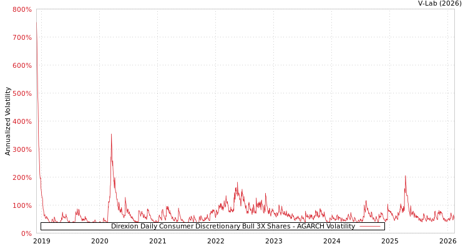Click the red line sample in legend
This screenshot has width=468, height=249.
click(370, 227)
